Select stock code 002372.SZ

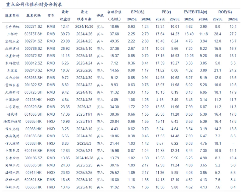tap(33, 56)
